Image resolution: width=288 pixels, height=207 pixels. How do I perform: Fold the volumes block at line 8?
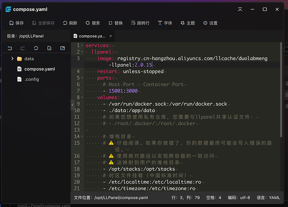click(82, 97)
